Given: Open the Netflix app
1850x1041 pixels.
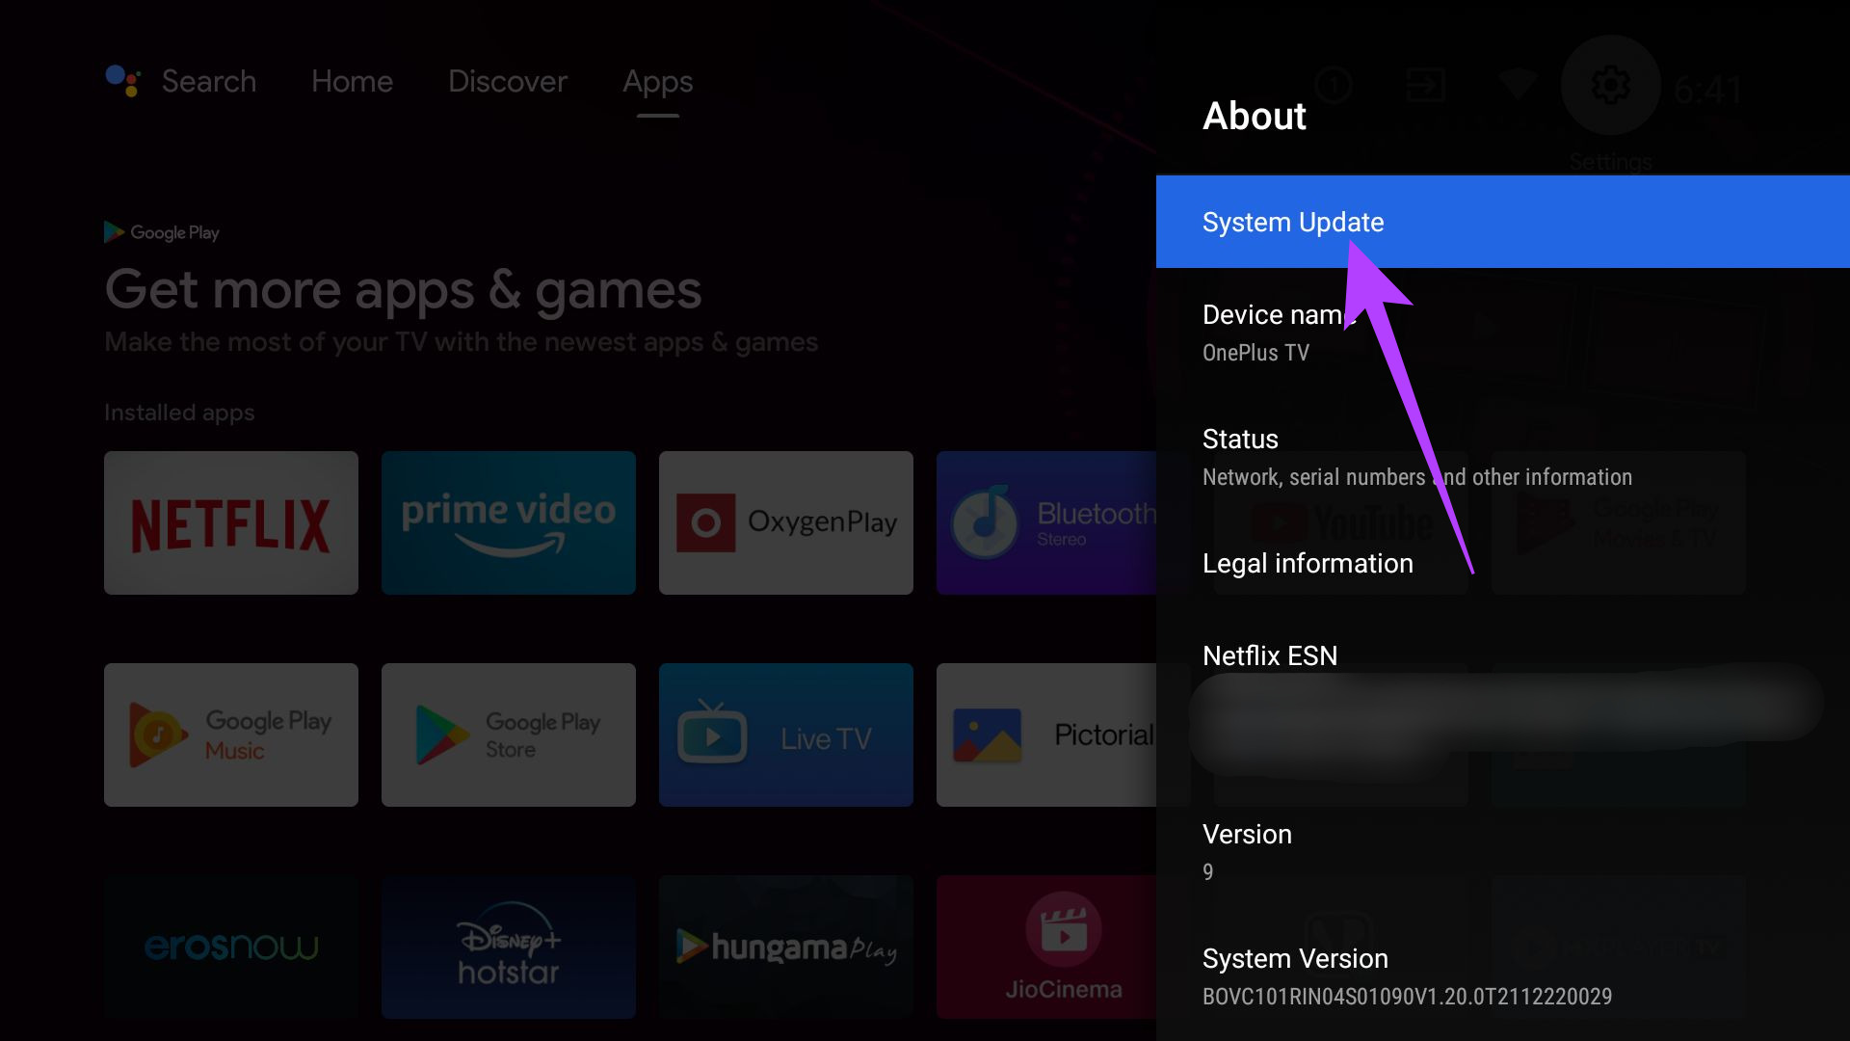Looking at the screenshot, I should pyautogui.click(x=230, y=521).
